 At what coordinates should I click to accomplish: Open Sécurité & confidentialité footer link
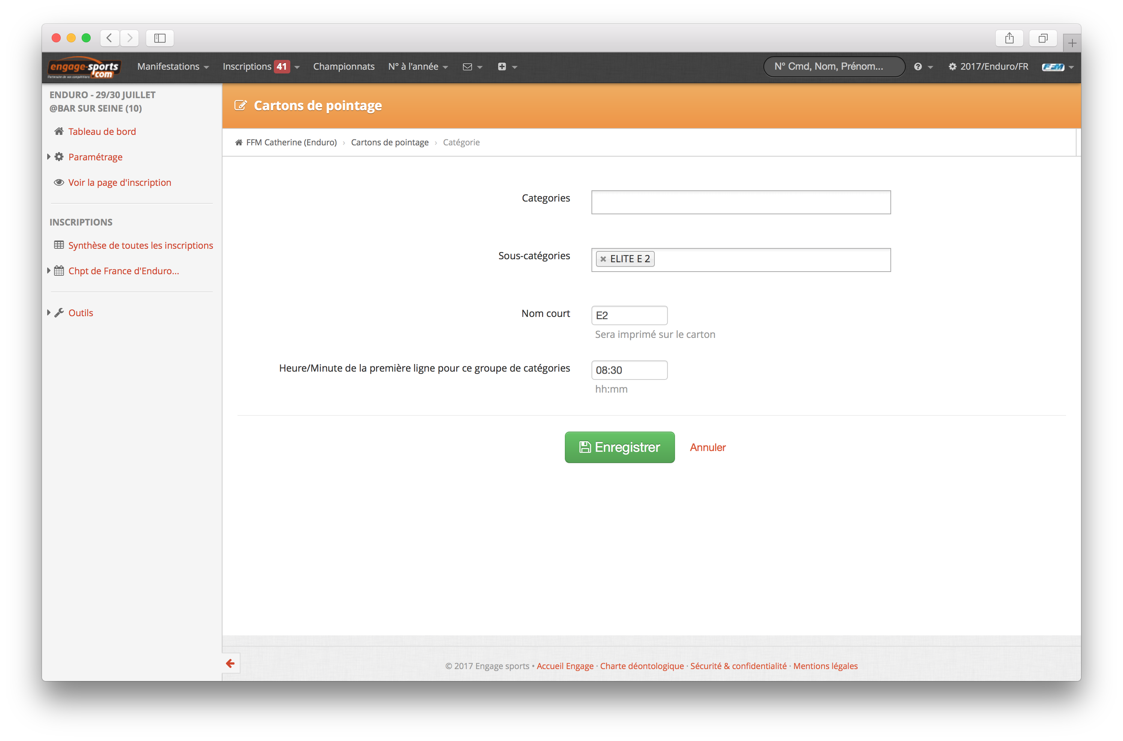click(x=738, y=666)
